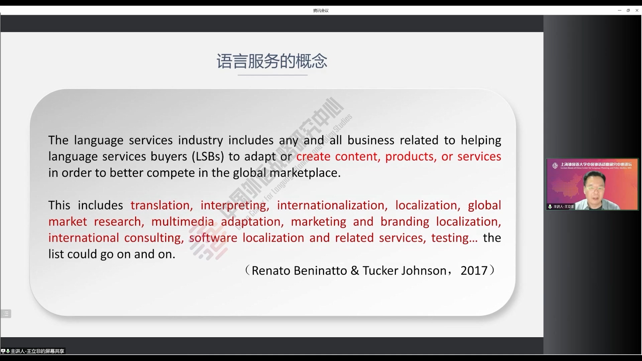
Task: Click the slide heading 语言服务的概念
Action: 272,61
